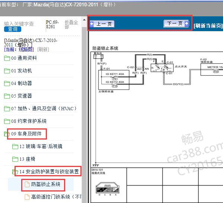Click the 点火开关 ignition switch symbol

click(162, 68)
